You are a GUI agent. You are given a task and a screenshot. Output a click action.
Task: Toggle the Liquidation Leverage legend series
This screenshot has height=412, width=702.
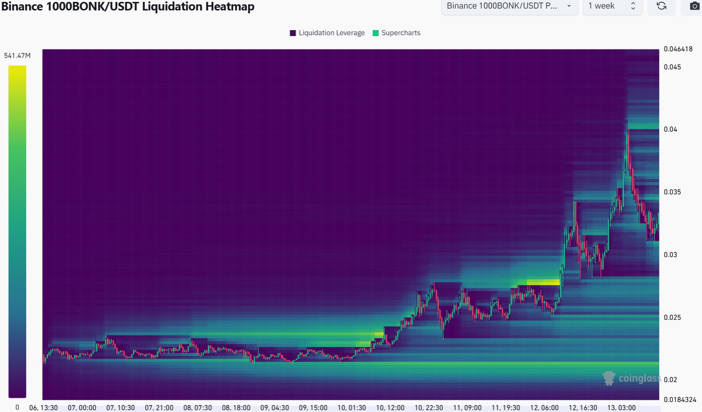pyautogui.click(x=327, y=33)
